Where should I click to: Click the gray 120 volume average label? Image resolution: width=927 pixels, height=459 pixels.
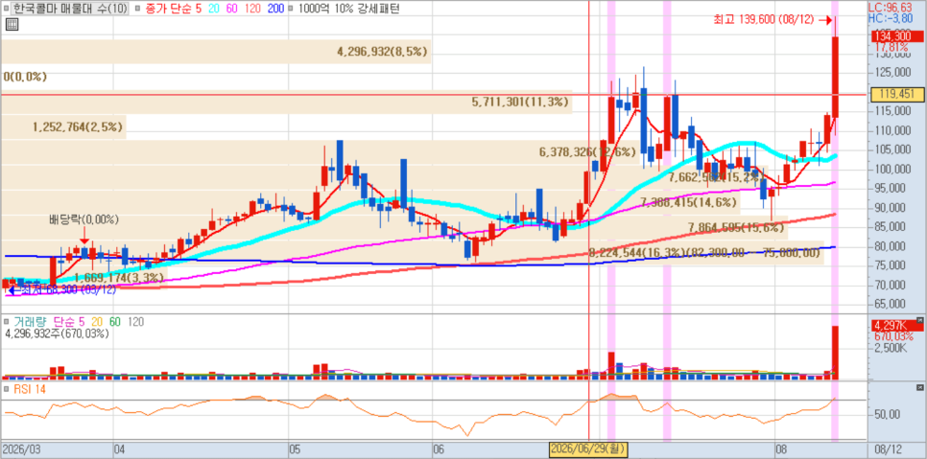pos(135,322)
